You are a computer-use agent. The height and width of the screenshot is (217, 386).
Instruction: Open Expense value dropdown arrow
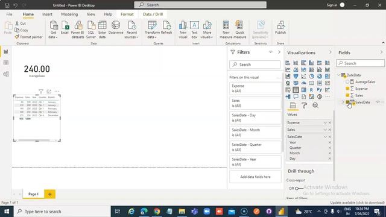(x=325, y=122)
